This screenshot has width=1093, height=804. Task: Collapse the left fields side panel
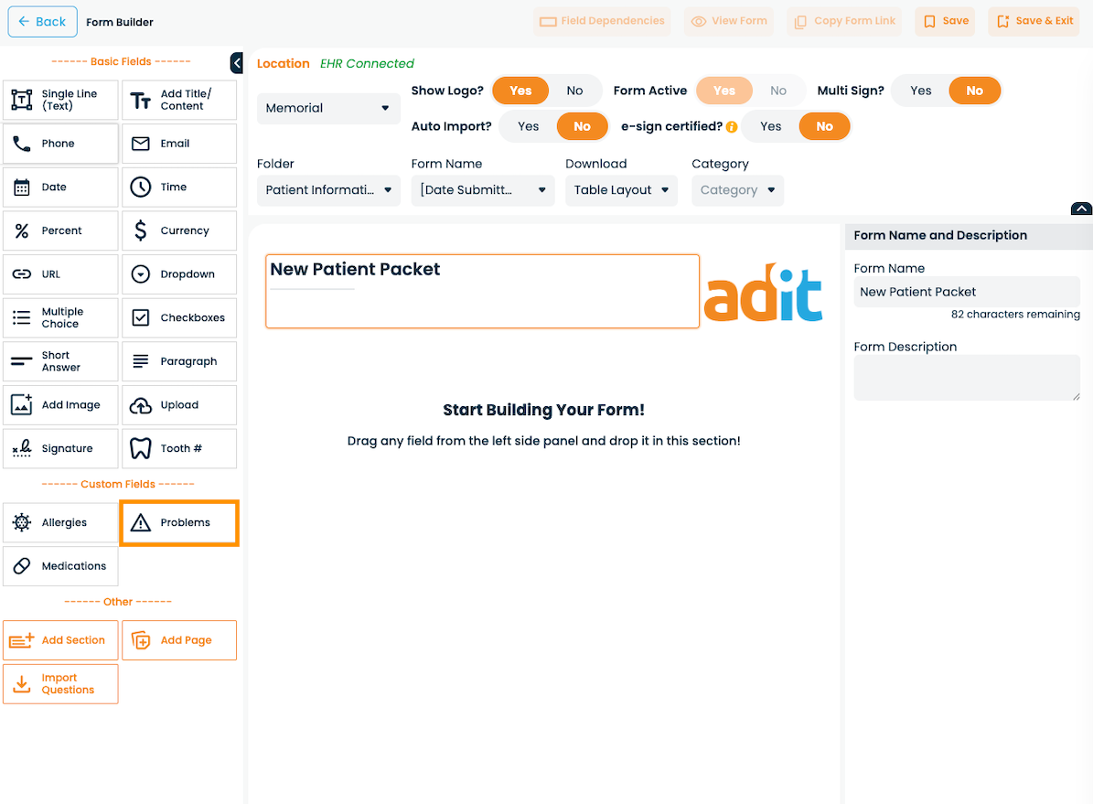236,63
